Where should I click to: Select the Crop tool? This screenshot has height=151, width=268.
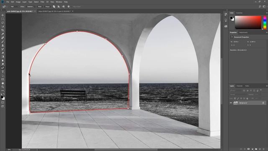3,30
